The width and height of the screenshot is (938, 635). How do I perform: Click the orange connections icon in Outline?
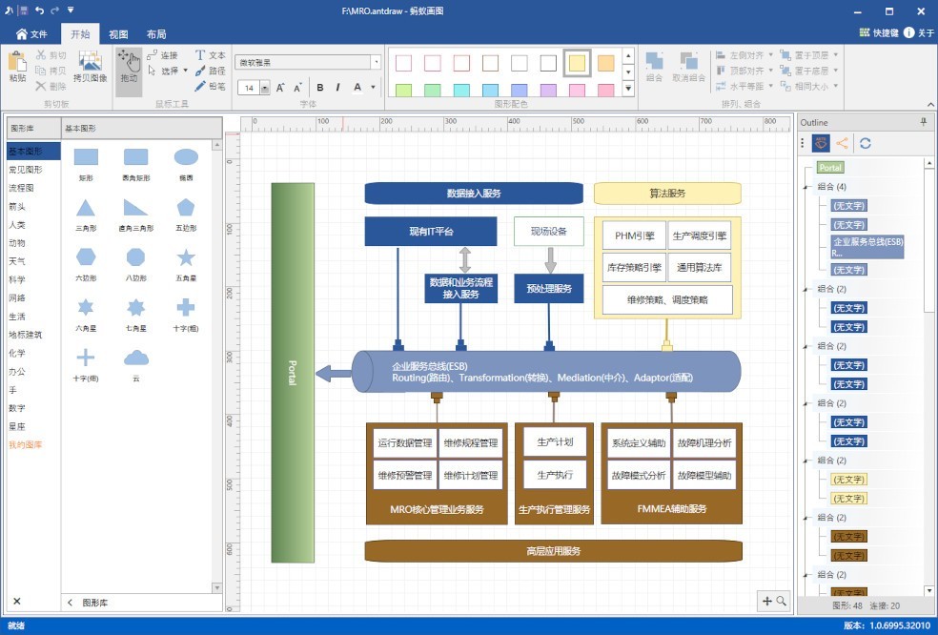tap(842, 143)
